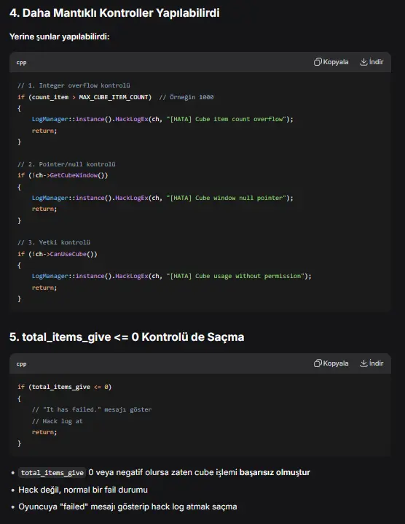405x524 pixels.
Task: Click the log line "Cube window null pointer"
Action: (x=162, y=199)
